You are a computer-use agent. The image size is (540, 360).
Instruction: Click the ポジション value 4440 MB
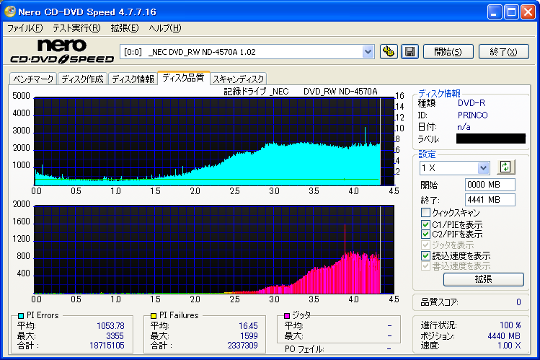pyautogui.click(x=504, y=336)
